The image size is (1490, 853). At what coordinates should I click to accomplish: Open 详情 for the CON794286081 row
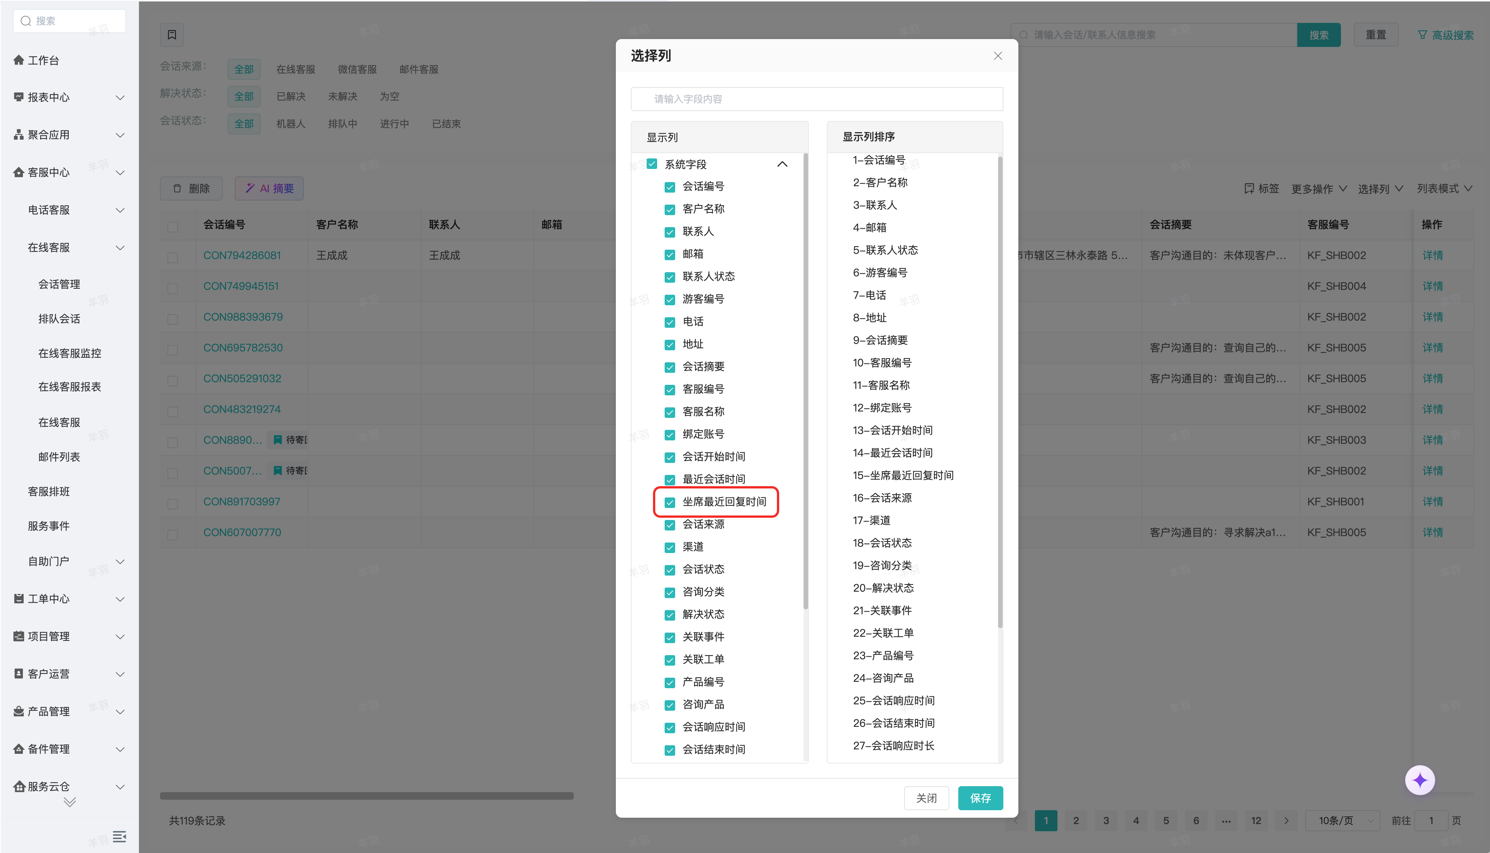(x=1433, y=255)
